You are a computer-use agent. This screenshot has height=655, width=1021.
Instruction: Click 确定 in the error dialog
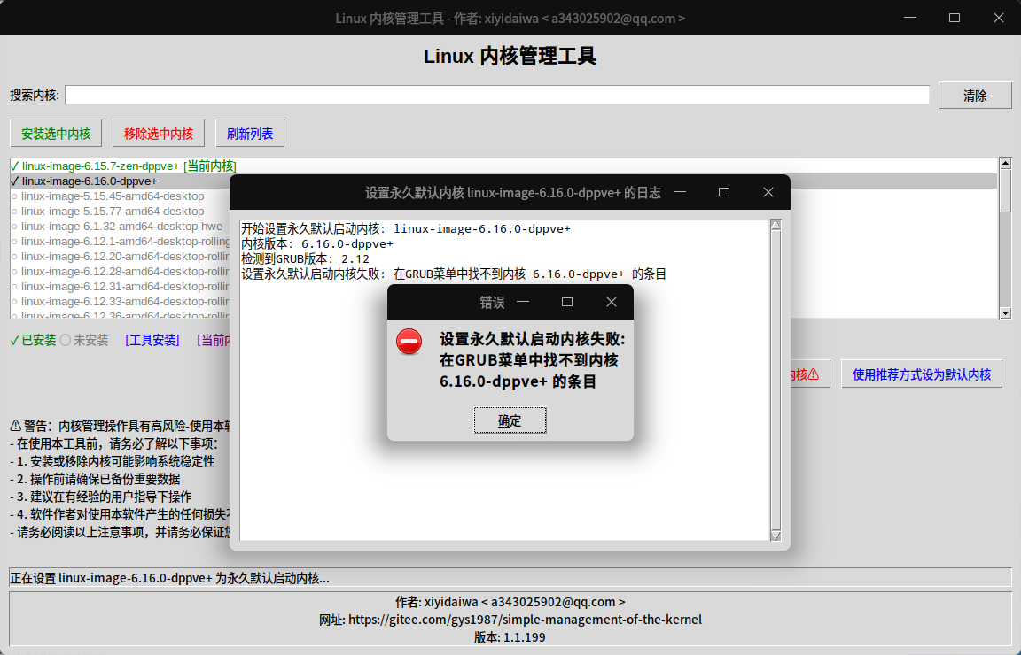510,420
